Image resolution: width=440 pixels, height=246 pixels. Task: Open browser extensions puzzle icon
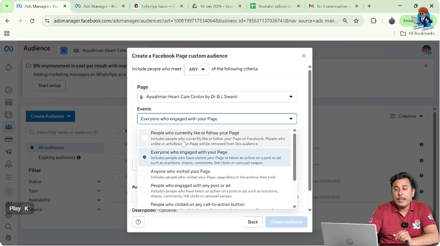click(x=373, y=21)
